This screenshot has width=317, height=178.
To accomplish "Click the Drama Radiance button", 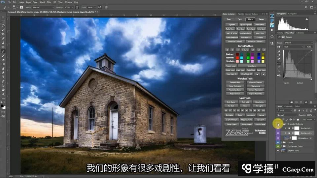I will pyautogui.click(x=232, y=38).
